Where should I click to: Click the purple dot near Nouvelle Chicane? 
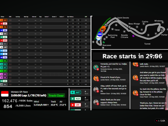133,36
